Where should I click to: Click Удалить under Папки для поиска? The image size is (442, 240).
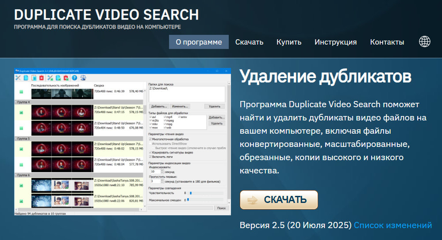(x=215, y=106)
